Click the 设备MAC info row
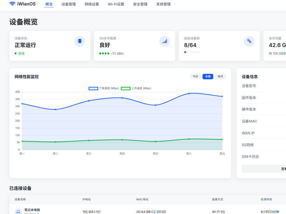286x214 pixels. pyautogui.click(x=264, y=121)
